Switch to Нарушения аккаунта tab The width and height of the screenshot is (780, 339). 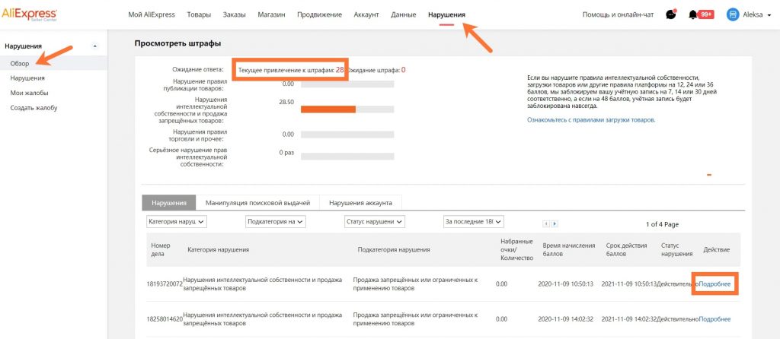click(360, 202)
